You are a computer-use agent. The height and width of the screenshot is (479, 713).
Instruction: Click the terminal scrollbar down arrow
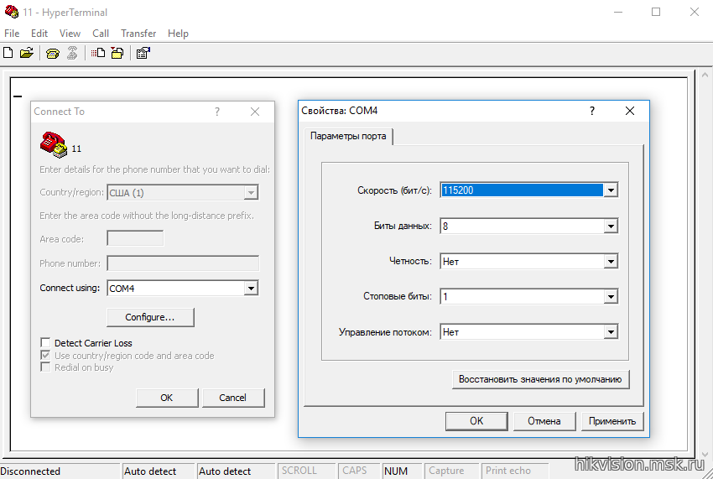pyautogui.click(x=705, y=454)
